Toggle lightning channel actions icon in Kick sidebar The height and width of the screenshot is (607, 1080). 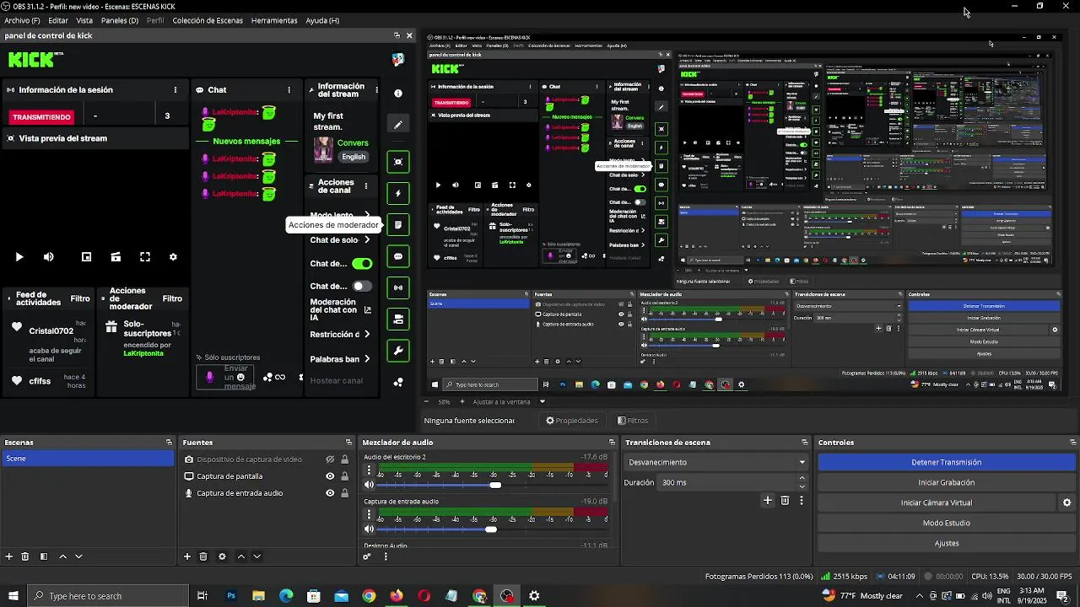coord(398,193)
